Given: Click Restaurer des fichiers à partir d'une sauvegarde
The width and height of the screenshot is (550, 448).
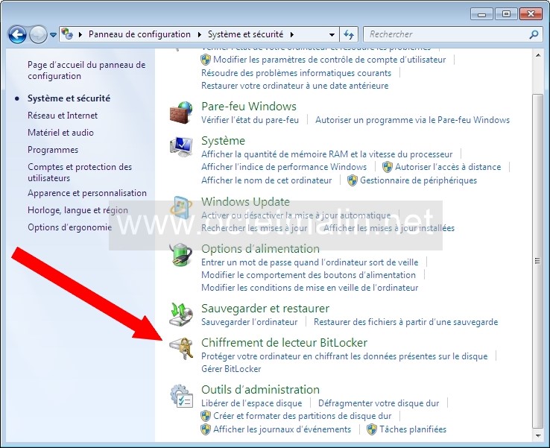Looking at the screenshot, I should pyautogui.click(x=405, y=322).
